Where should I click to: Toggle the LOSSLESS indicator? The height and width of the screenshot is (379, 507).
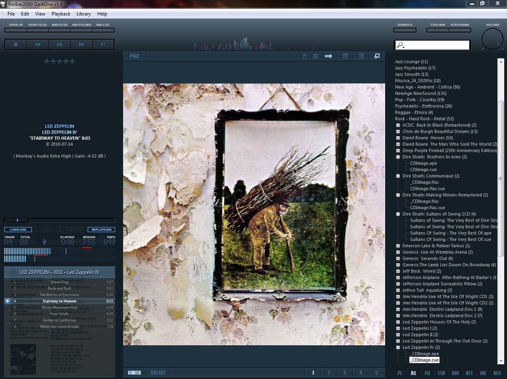[x=18, y=230]
